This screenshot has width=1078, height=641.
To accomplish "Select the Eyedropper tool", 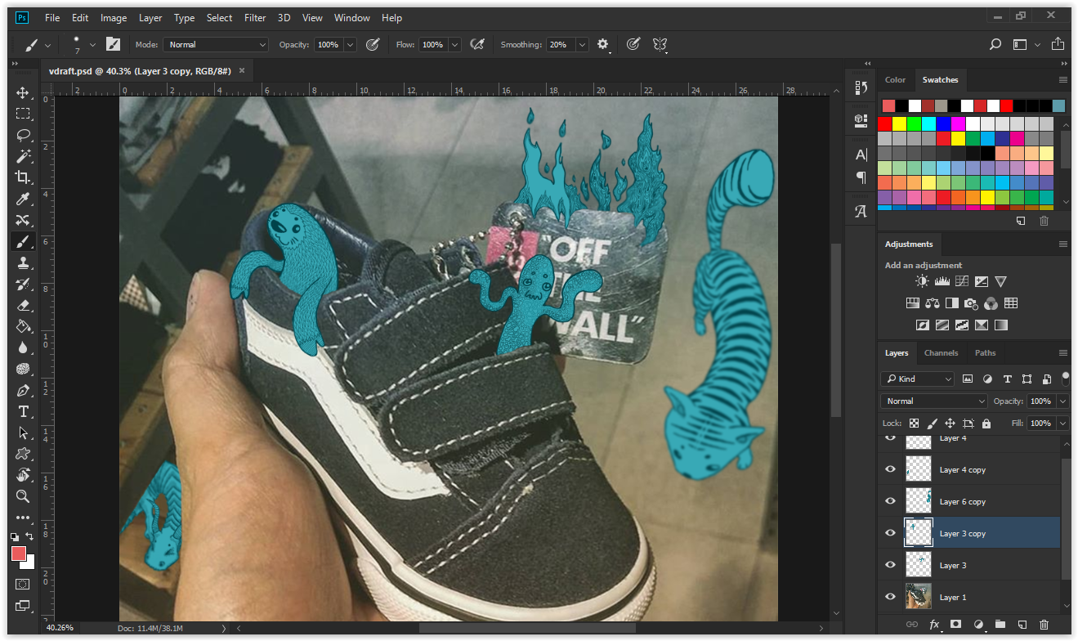I will click(x=23, y=199).
